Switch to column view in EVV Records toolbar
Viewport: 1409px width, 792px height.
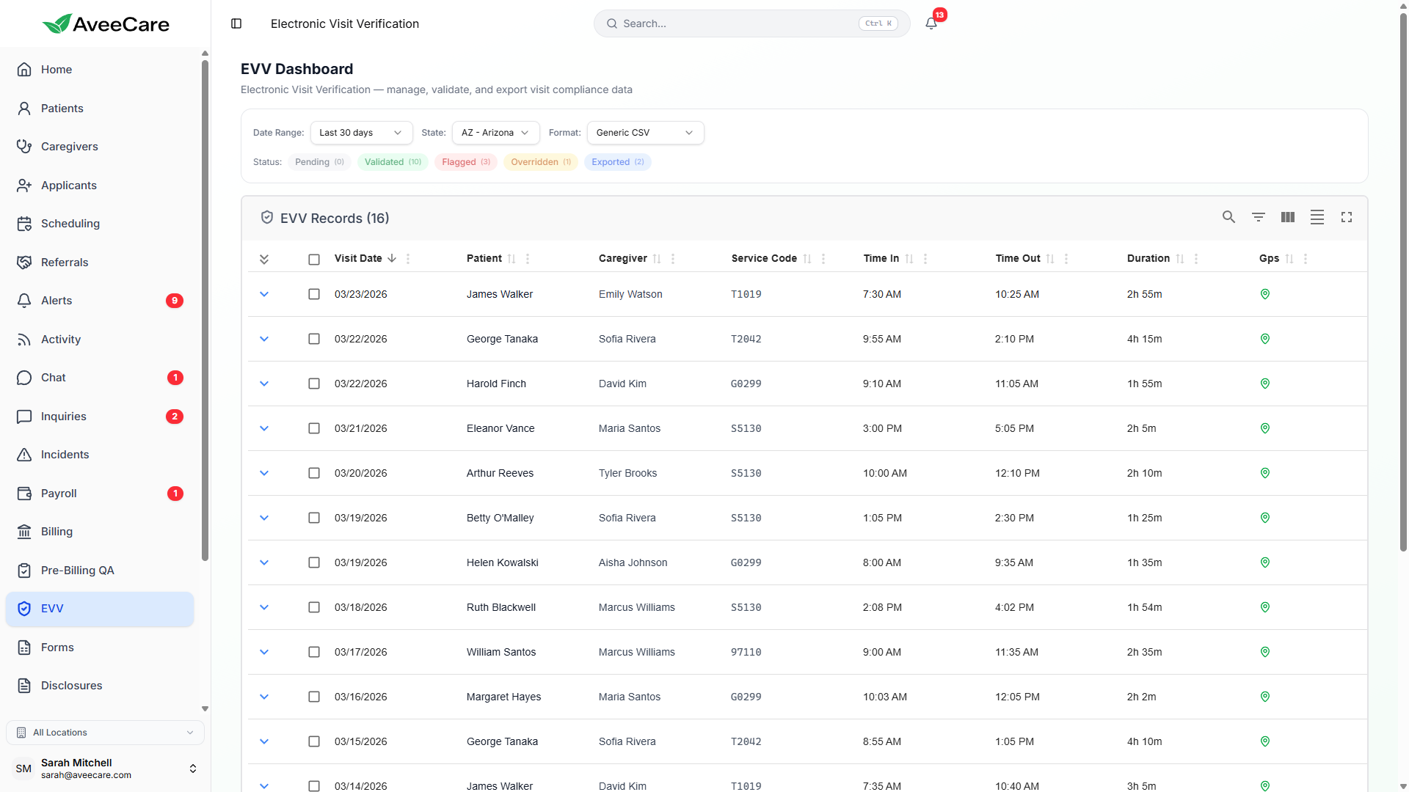[1288, 217]
